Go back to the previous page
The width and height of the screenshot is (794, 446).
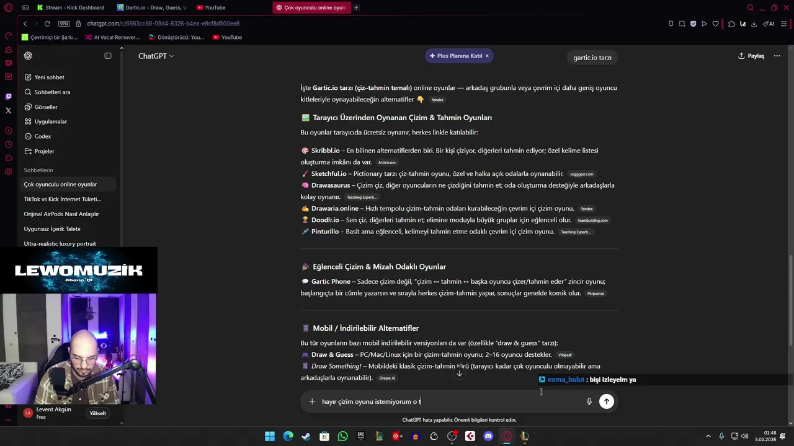[25, 24]
